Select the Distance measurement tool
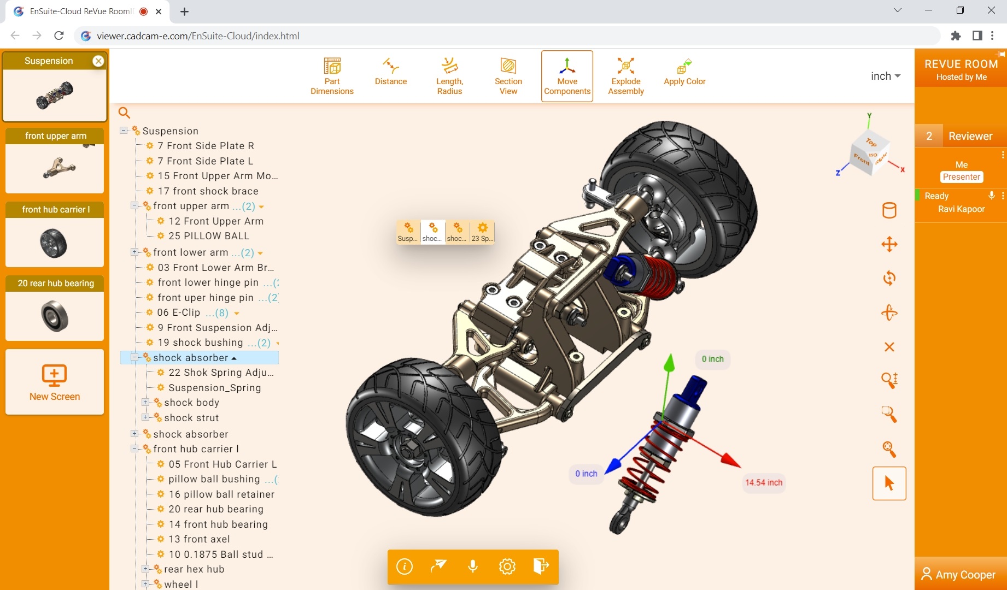 pos(391,72)
